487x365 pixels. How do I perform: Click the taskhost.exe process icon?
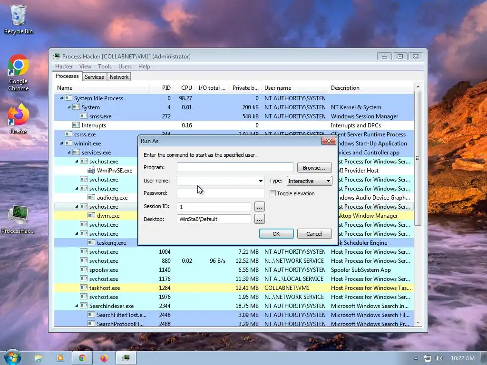pos(84,288)
